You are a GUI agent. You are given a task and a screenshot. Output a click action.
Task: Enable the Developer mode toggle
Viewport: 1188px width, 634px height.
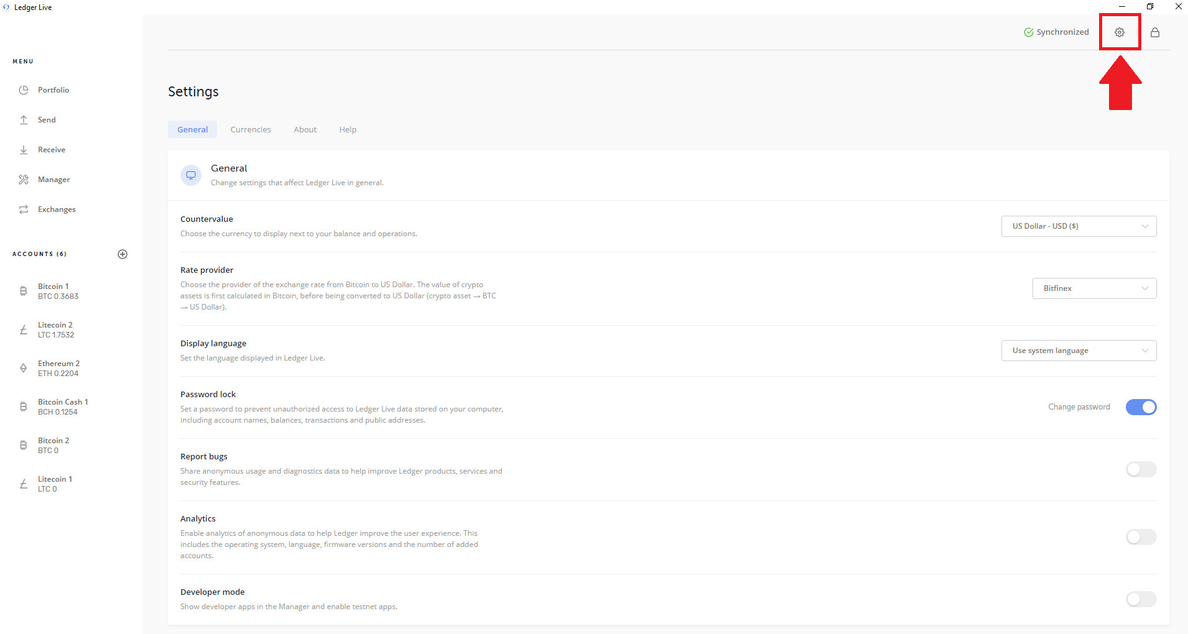[x=1141, y=599]
